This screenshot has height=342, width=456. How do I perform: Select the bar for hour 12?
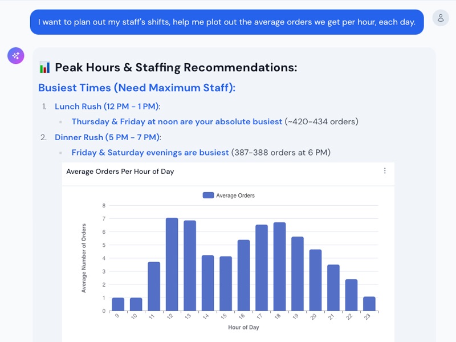pos(172,264)
